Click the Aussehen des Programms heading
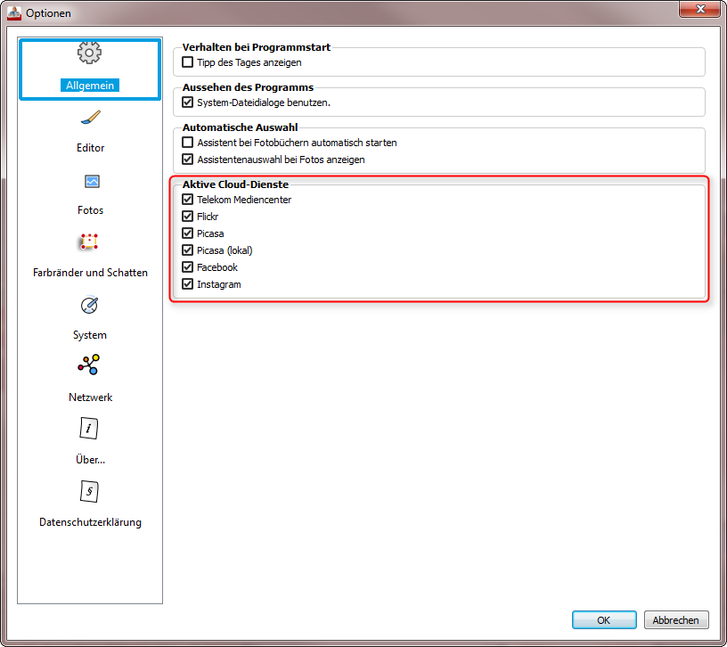Screen dimensions: 727x647 pyautogui.click(x=248, y=87)
